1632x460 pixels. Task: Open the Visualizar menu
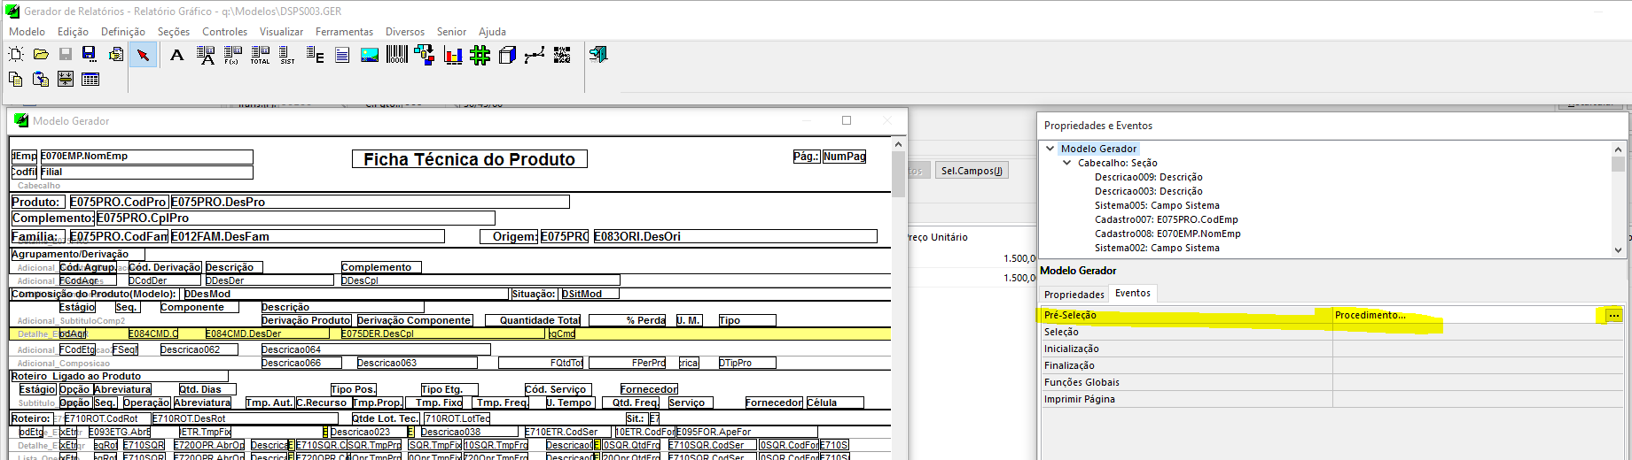(x=281, y=32)
